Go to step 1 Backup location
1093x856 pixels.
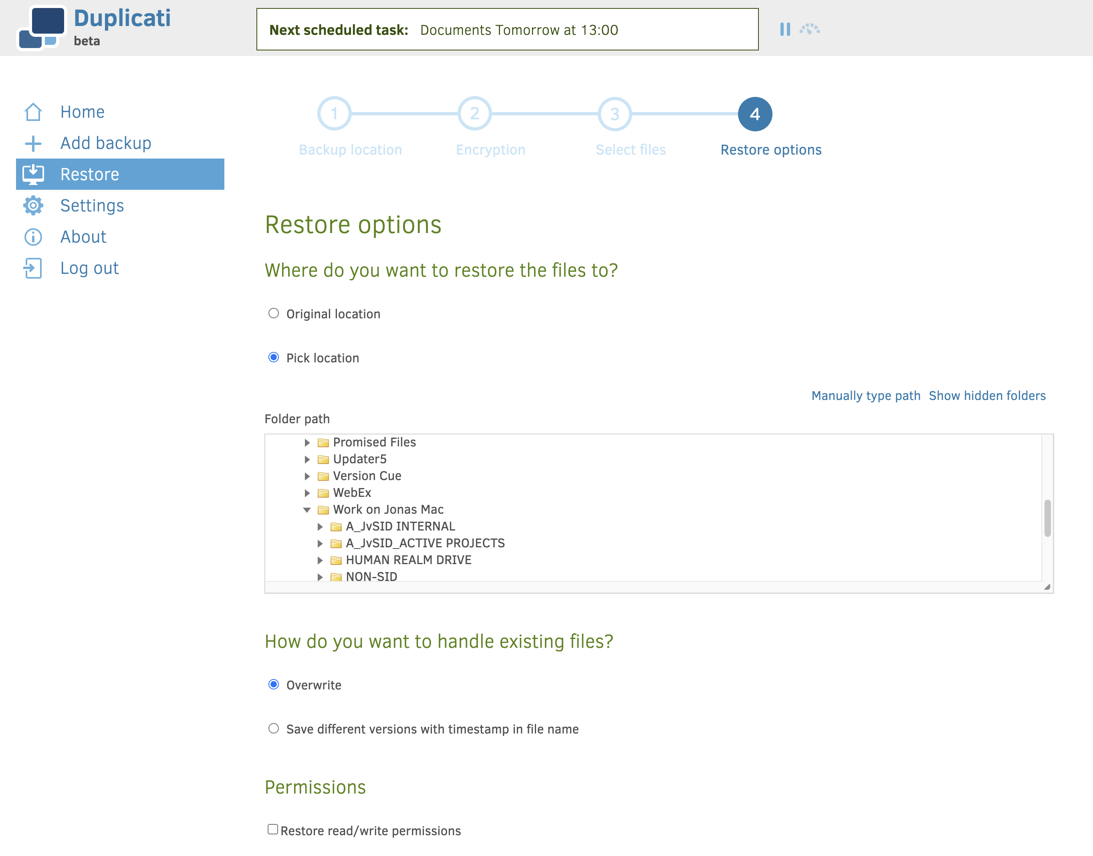tap(334, 114)
